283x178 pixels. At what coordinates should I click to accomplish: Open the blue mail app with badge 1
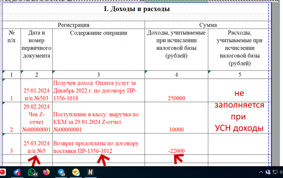click(17, 172)
